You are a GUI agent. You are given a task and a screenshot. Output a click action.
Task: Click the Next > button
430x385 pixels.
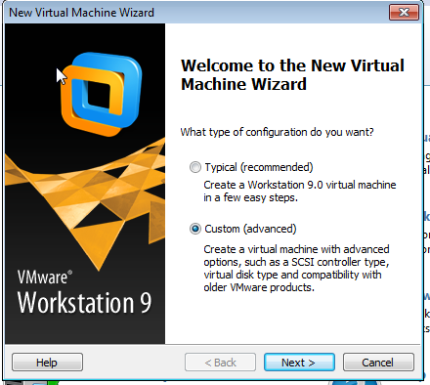[x=299, y=363]
